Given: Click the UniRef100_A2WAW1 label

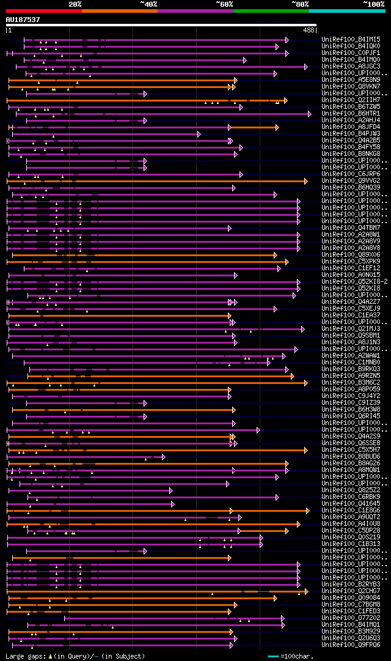Looking at the screenshot, I should (351, 356).
